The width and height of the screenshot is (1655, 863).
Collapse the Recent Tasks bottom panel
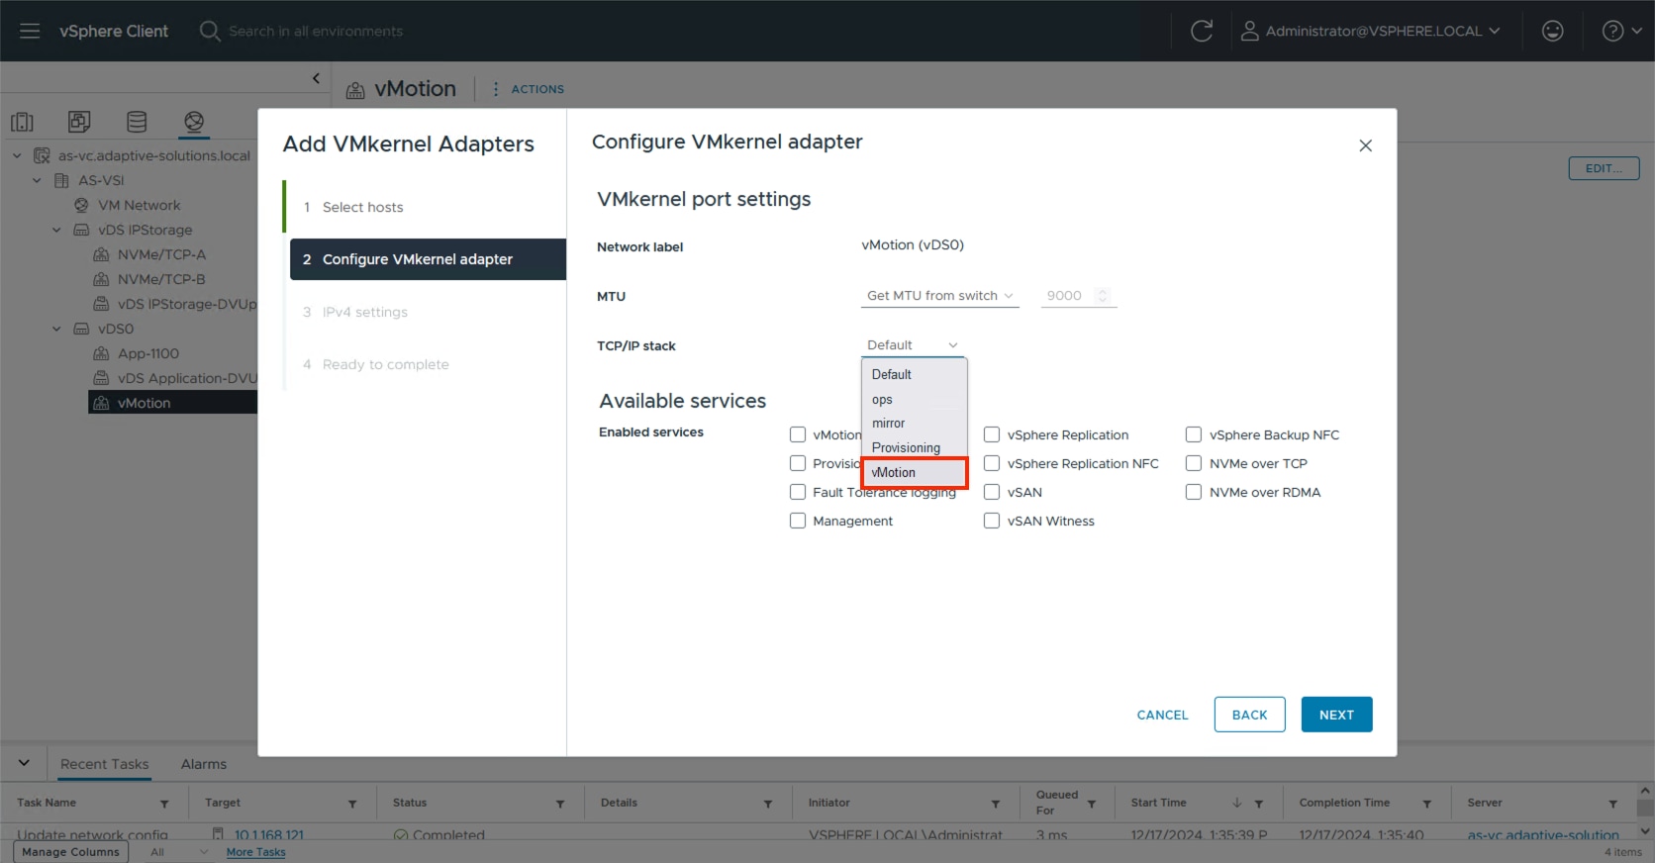click(x=24, y=763)
